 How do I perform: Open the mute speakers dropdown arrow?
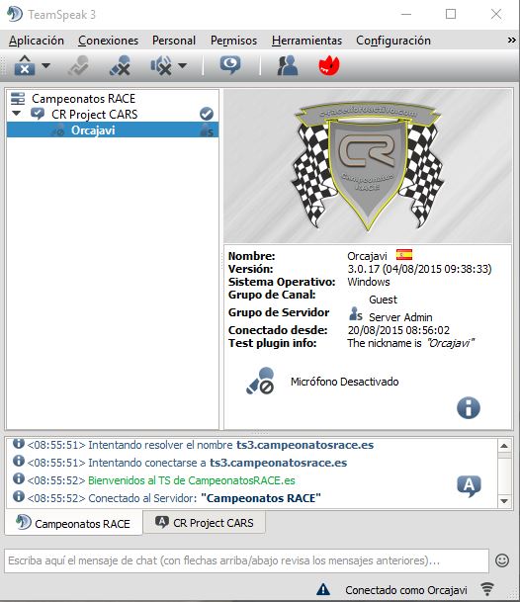(x=183, y=65)
